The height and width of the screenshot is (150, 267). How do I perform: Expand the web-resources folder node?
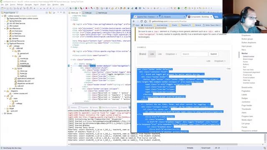click(x=8, y=89)
